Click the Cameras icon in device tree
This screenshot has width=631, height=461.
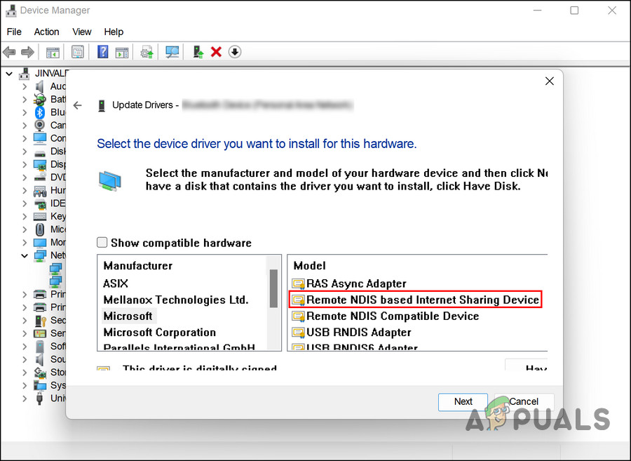(39, 125)
